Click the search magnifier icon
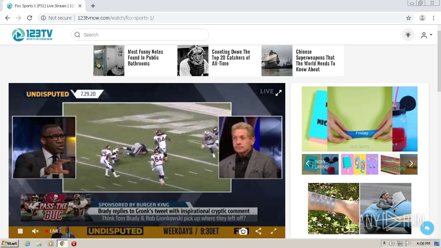This screenshot has width=441, height=248. pyautogui.click(x=78, y=35)
